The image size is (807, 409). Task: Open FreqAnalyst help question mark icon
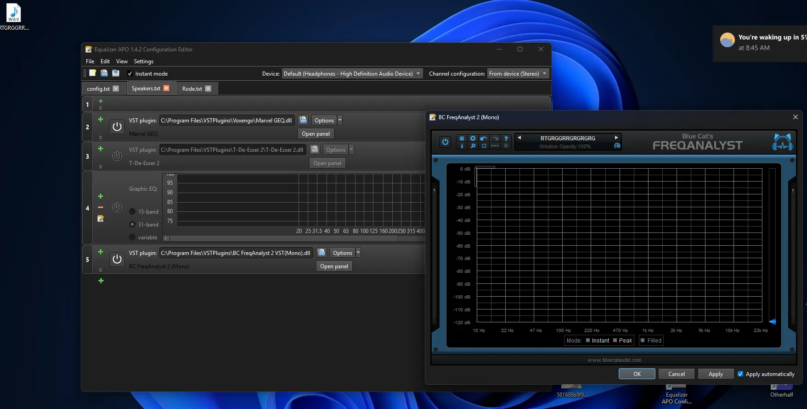point(506,138)
